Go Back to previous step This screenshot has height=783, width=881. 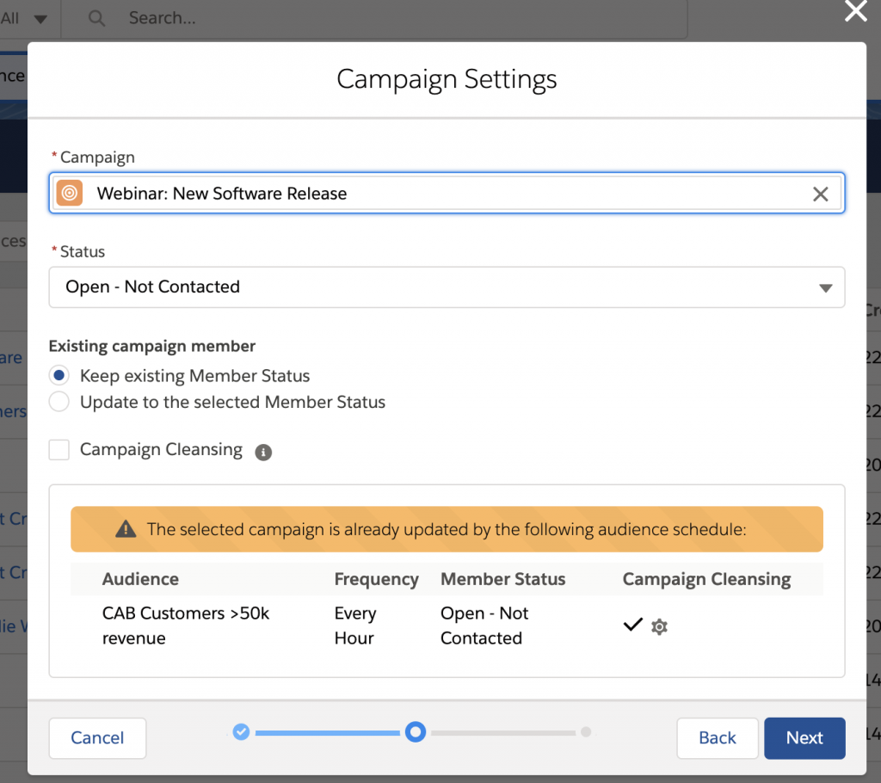717,738
